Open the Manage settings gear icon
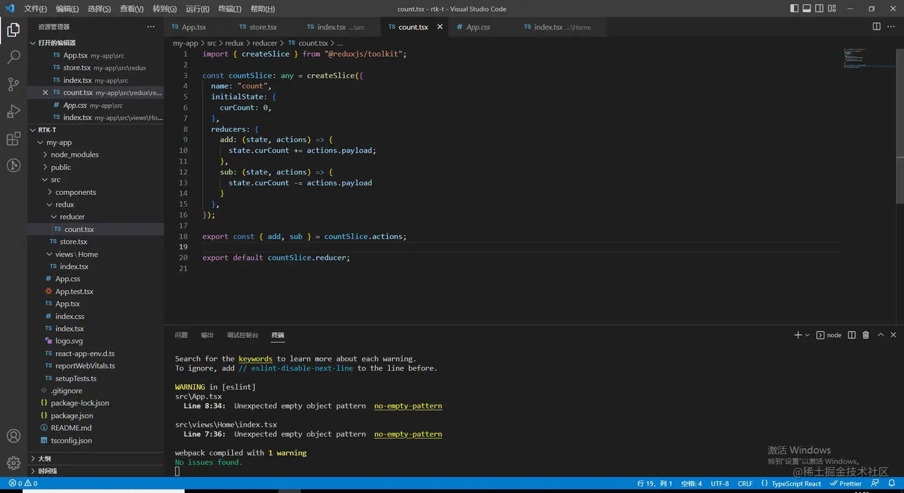 (13, 463)
